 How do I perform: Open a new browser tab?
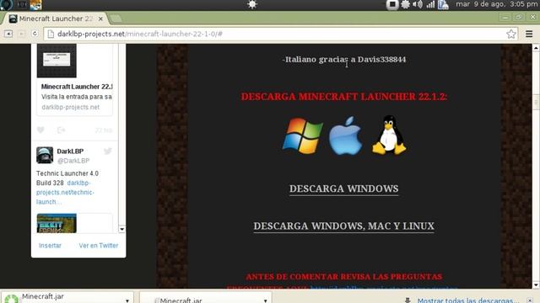coord(116,19)
